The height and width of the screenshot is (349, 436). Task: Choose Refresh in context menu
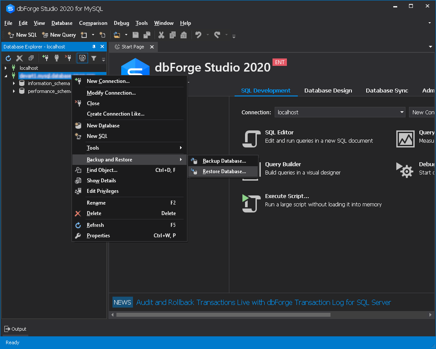tap(129, 225)
